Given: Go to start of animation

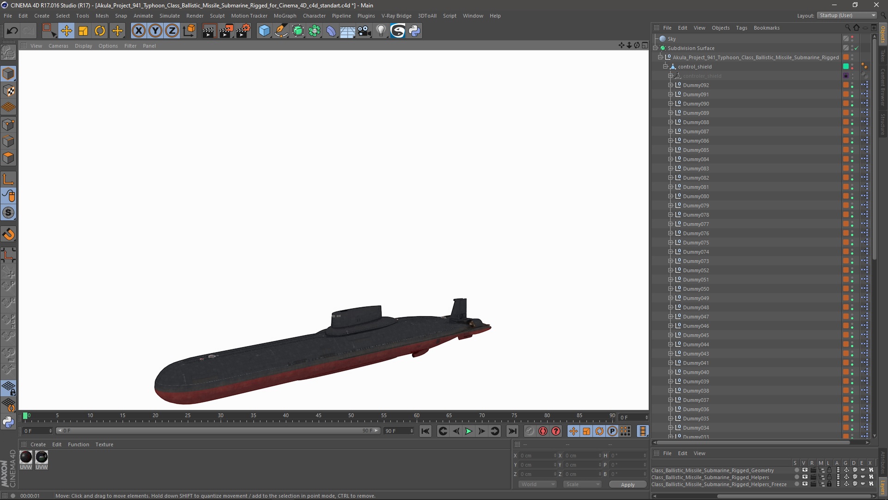Looking at the screenshot, I should (425, 431).
